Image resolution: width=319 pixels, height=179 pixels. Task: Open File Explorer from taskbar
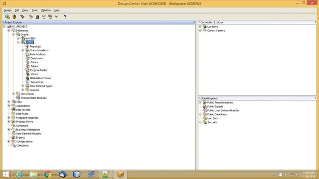(33, 175)
